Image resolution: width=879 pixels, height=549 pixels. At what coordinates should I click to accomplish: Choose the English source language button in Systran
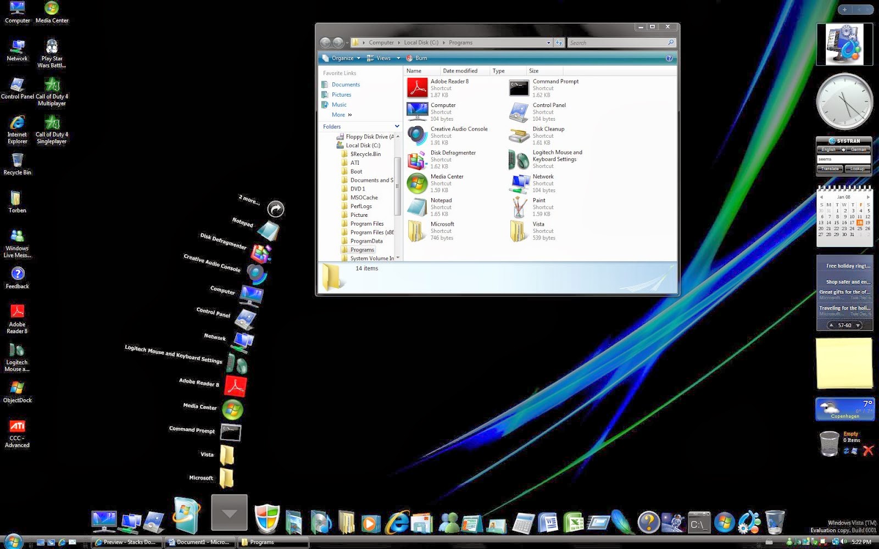pyautogui.click(x=828, y=149)
